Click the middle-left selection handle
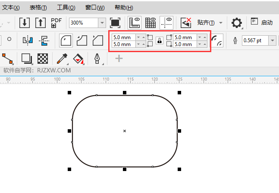 [69, 131]
